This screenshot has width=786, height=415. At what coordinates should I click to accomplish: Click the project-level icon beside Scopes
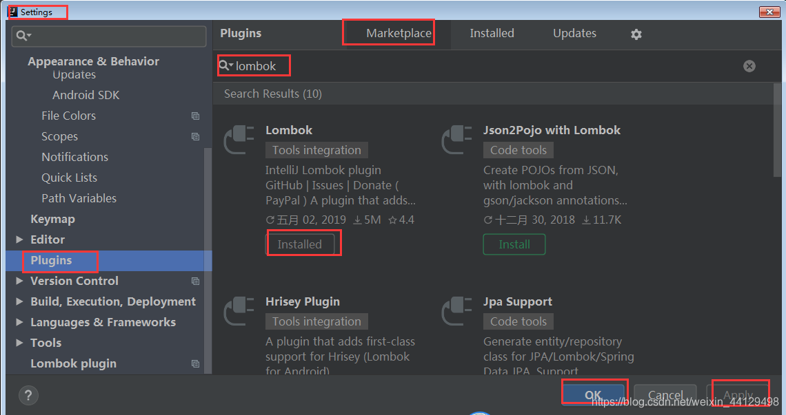tap(196, 137)
